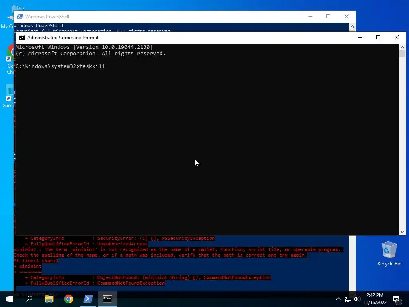Image resolution: width=409 pixels, height=307 pixels.
Task: Click PowerShell window scrollbar up arrow
Action: tap(352, 26)
